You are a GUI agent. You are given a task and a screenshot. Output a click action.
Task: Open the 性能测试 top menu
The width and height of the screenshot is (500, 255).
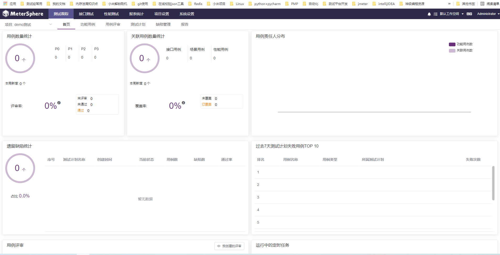click(111, 14)
